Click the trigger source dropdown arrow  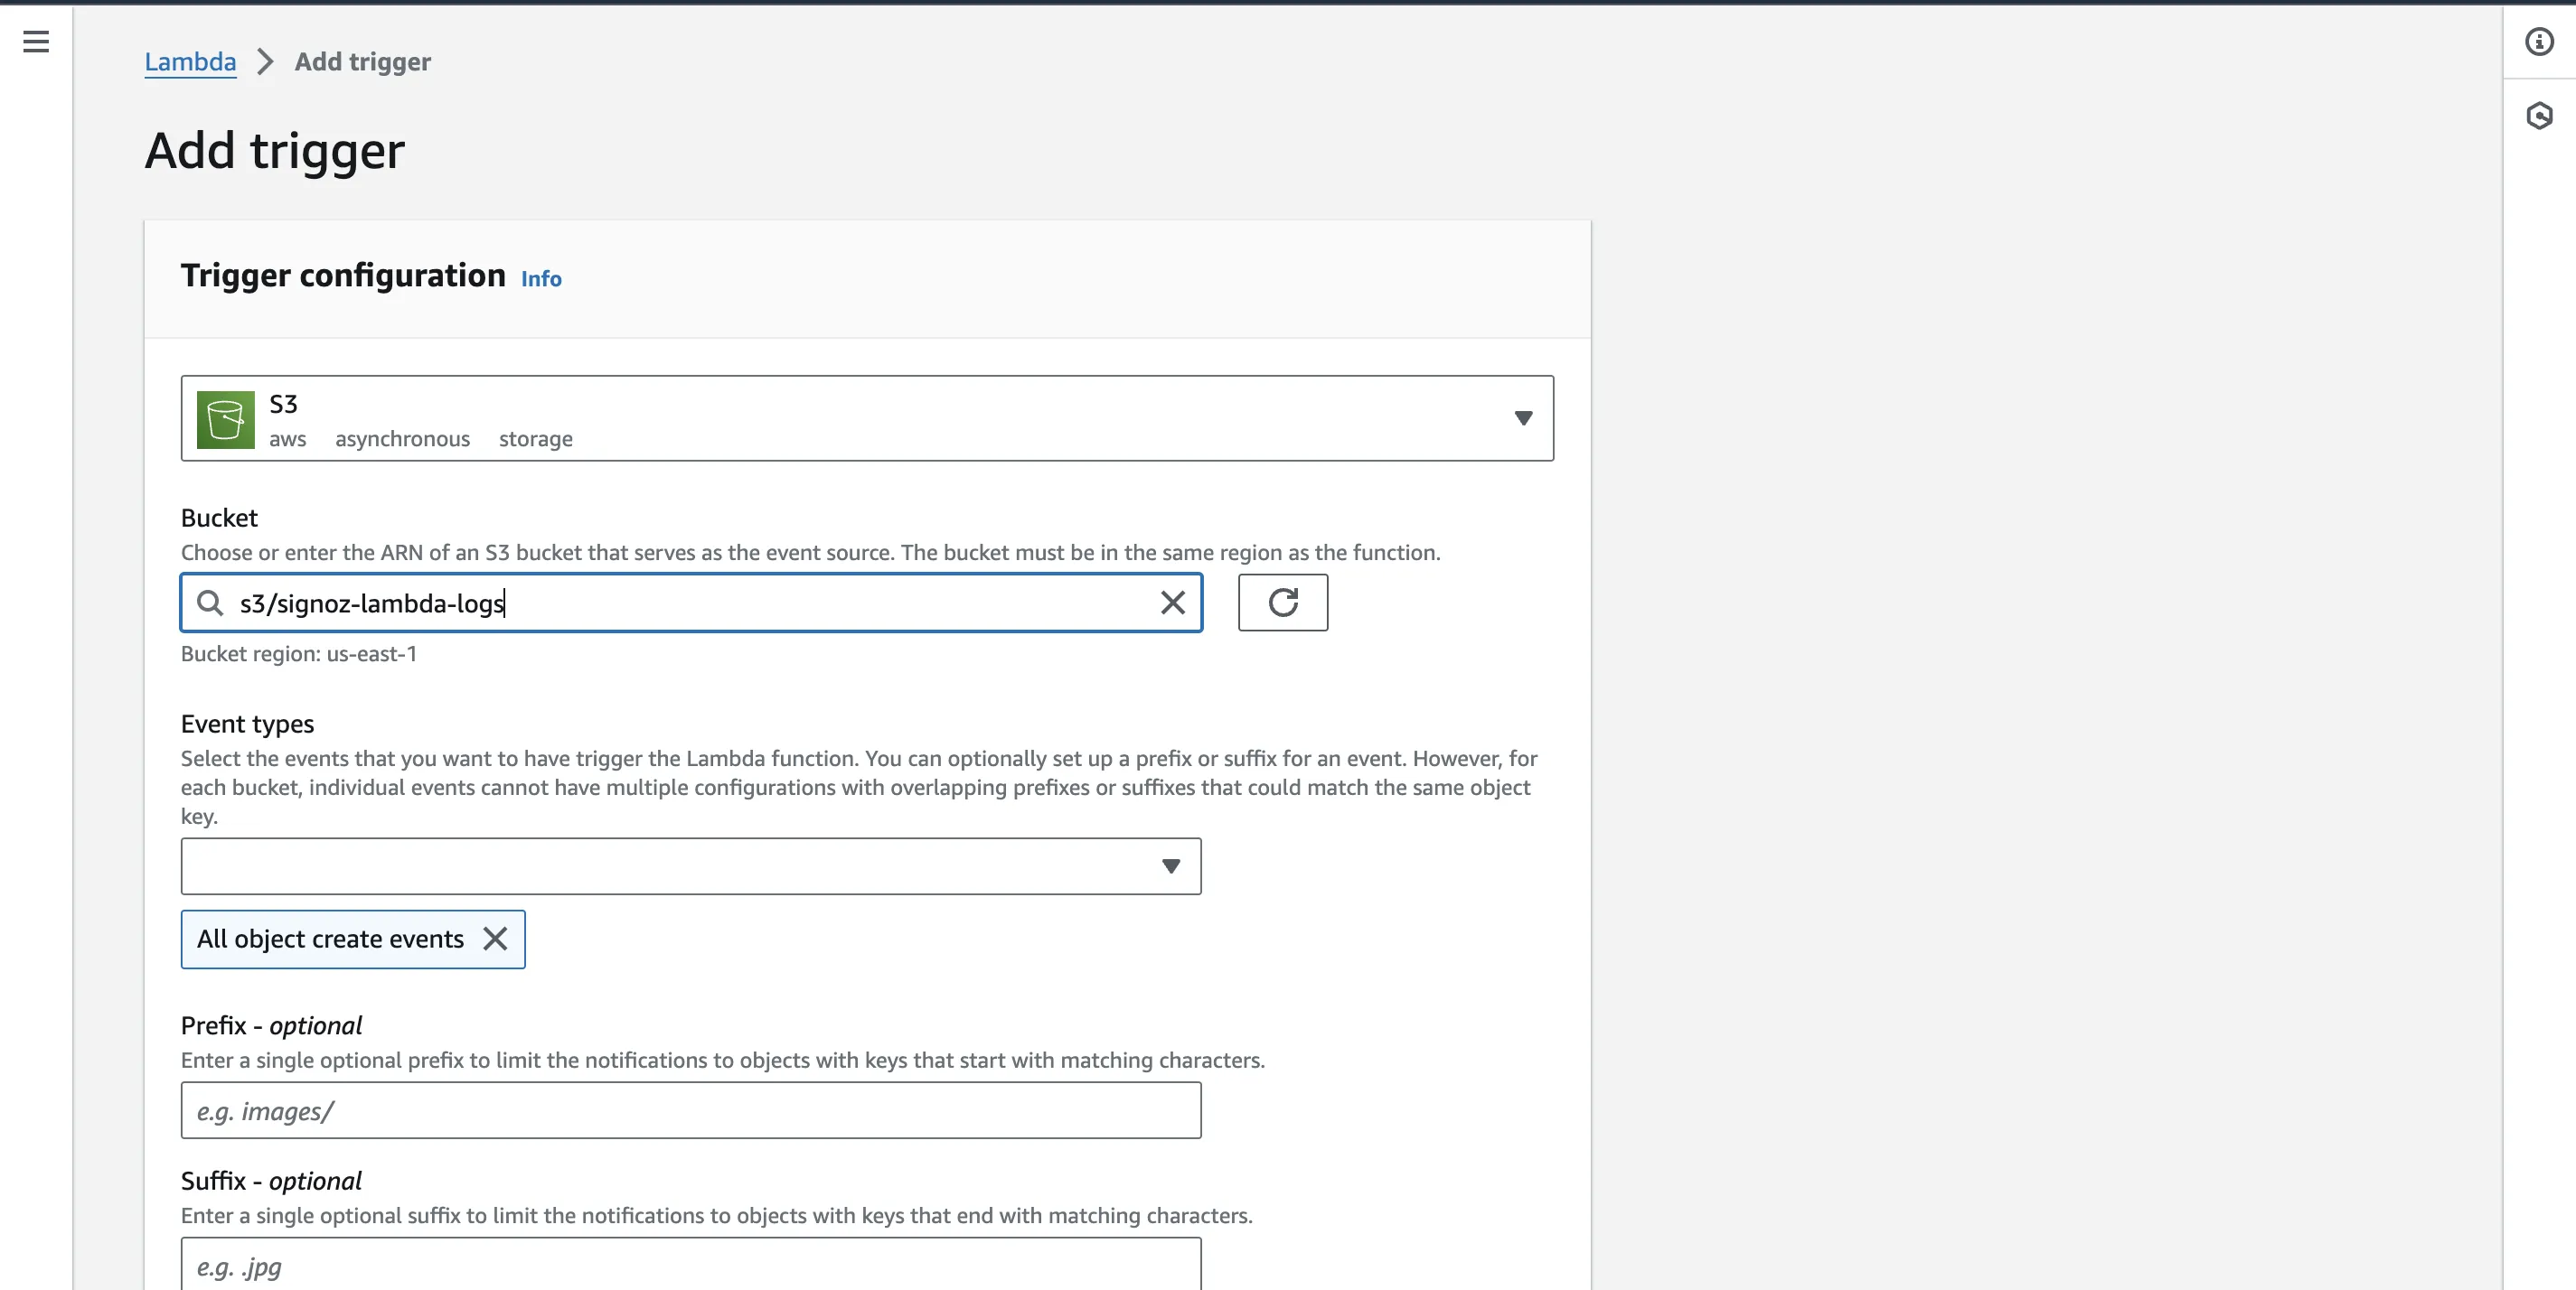[x=1523, y=418]
